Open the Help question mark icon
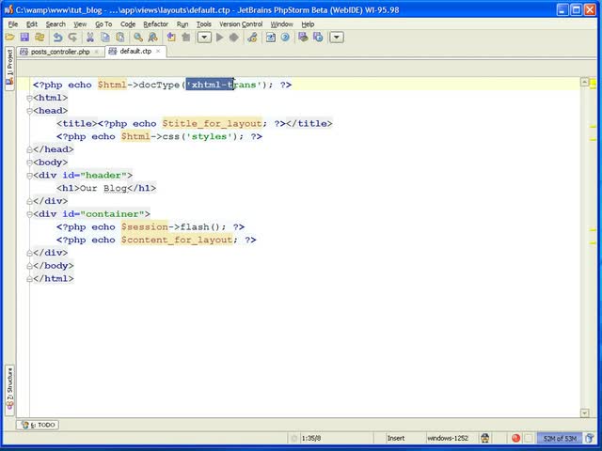The width and height of the screenshot is (602, 451). [x=285, y=38]
